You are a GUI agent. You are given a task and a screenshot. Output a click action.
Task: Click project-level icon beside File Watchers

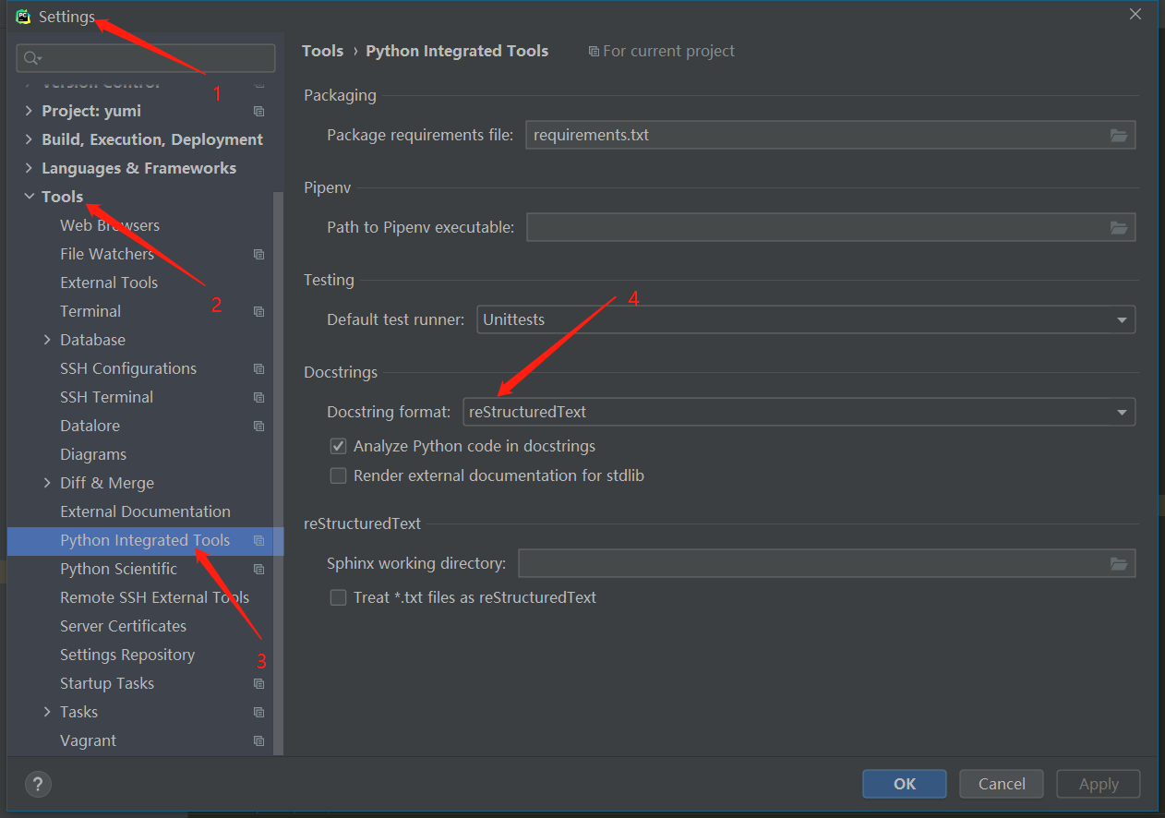point(258,255)
